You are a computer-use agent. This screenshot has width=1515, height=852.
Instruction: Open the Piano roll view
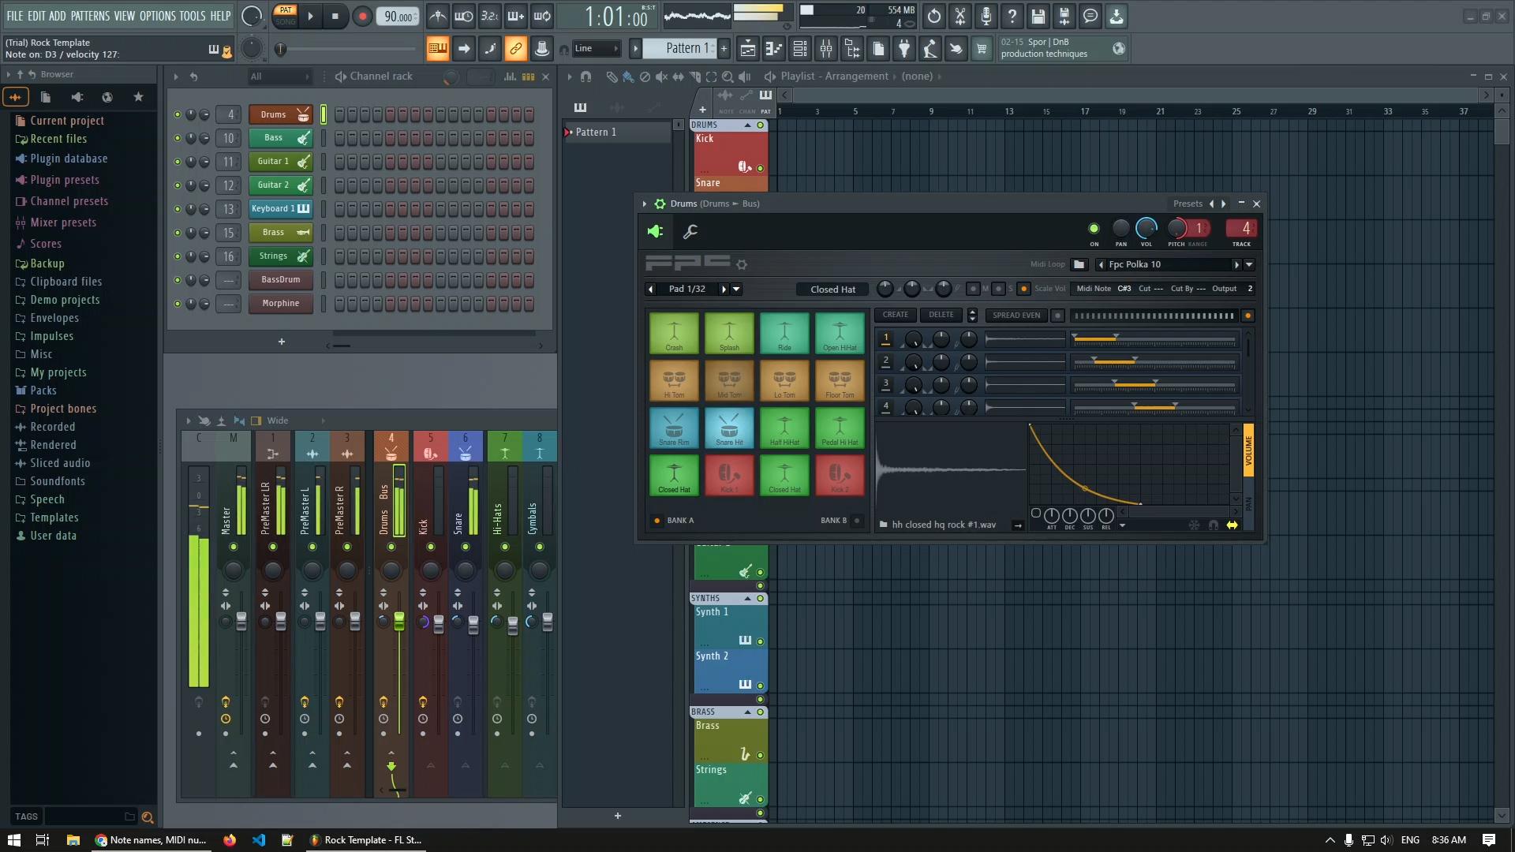tap(773, 49)
